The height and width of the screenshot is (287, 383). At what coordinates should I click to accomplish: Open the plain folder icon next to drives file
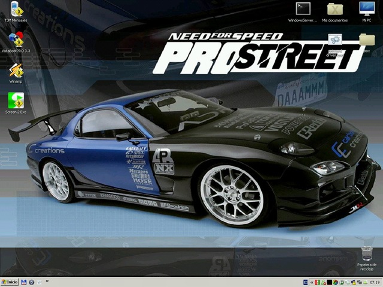tap(367, 43)
